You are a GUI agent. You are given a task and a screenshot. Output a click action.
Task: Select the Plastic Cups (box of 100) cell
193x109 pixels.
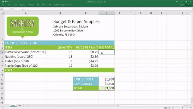pos(26,66)
